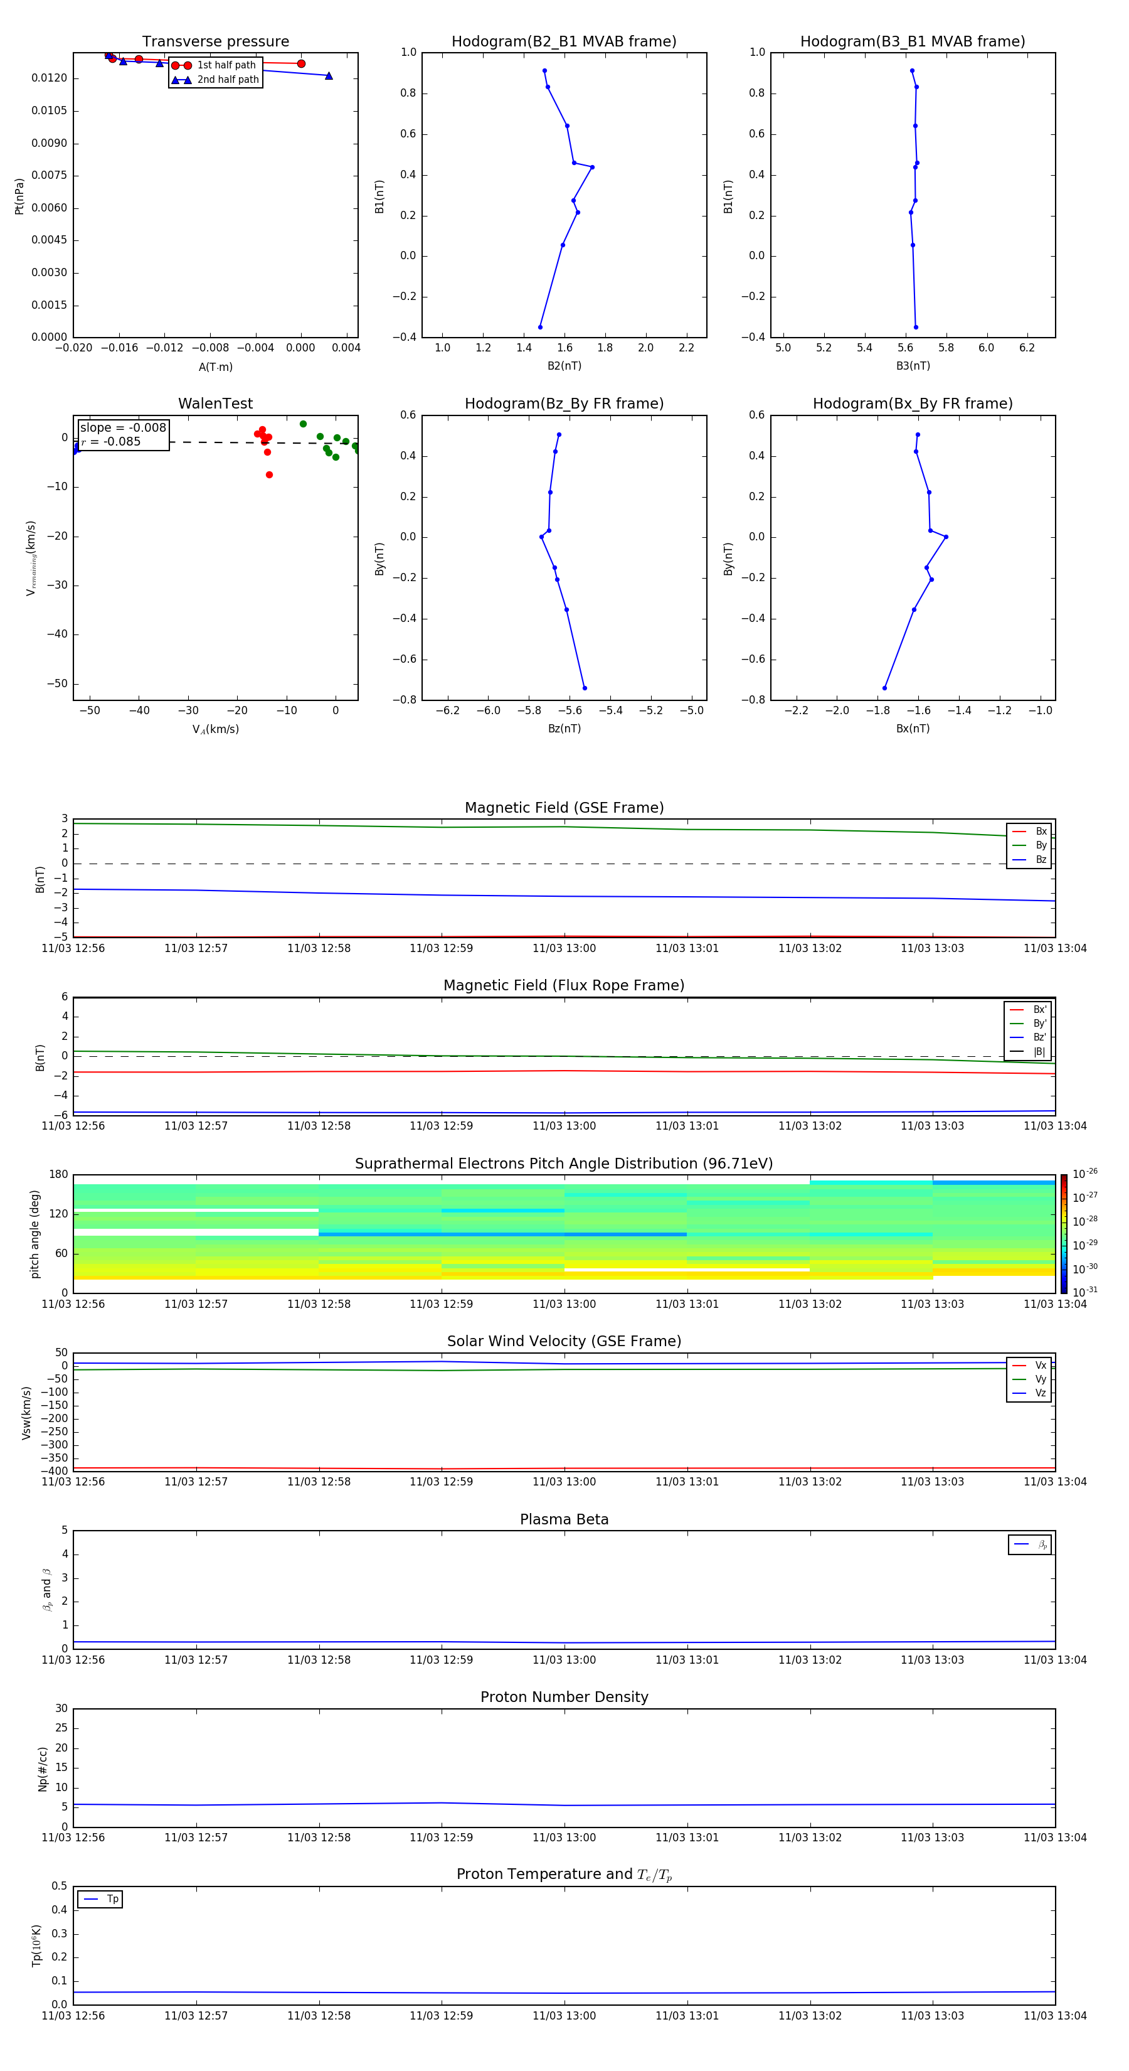Image resolution: width=1129 pixels, height=2071 pixels.
Task: Click the rightmost red point in Transverse pressure plot
Action: point(301,63)
